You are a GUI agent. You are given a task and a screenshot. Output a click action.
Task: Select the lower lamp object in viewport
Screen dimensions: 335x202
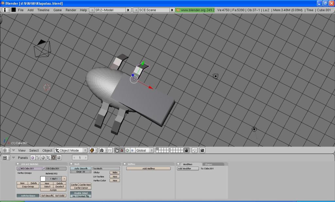[254, 129]
